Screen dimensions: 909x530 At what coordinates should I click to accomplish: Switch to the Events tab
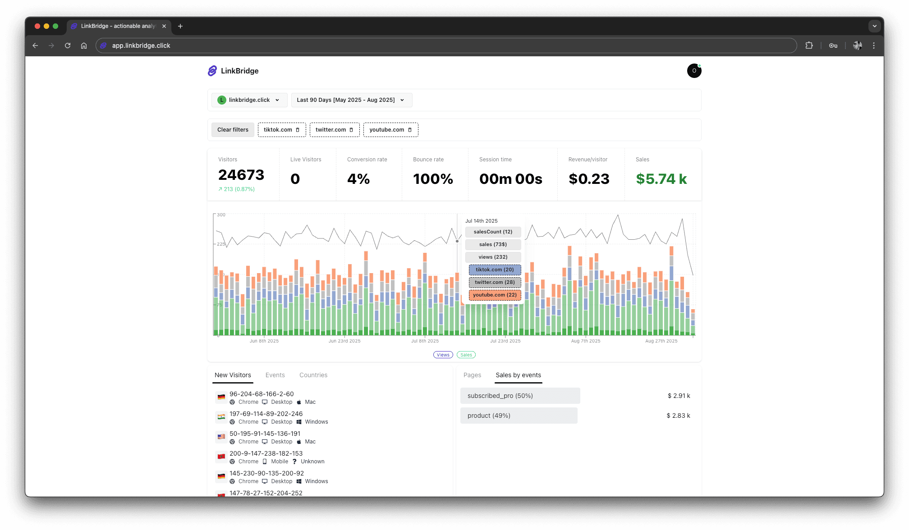275,375
